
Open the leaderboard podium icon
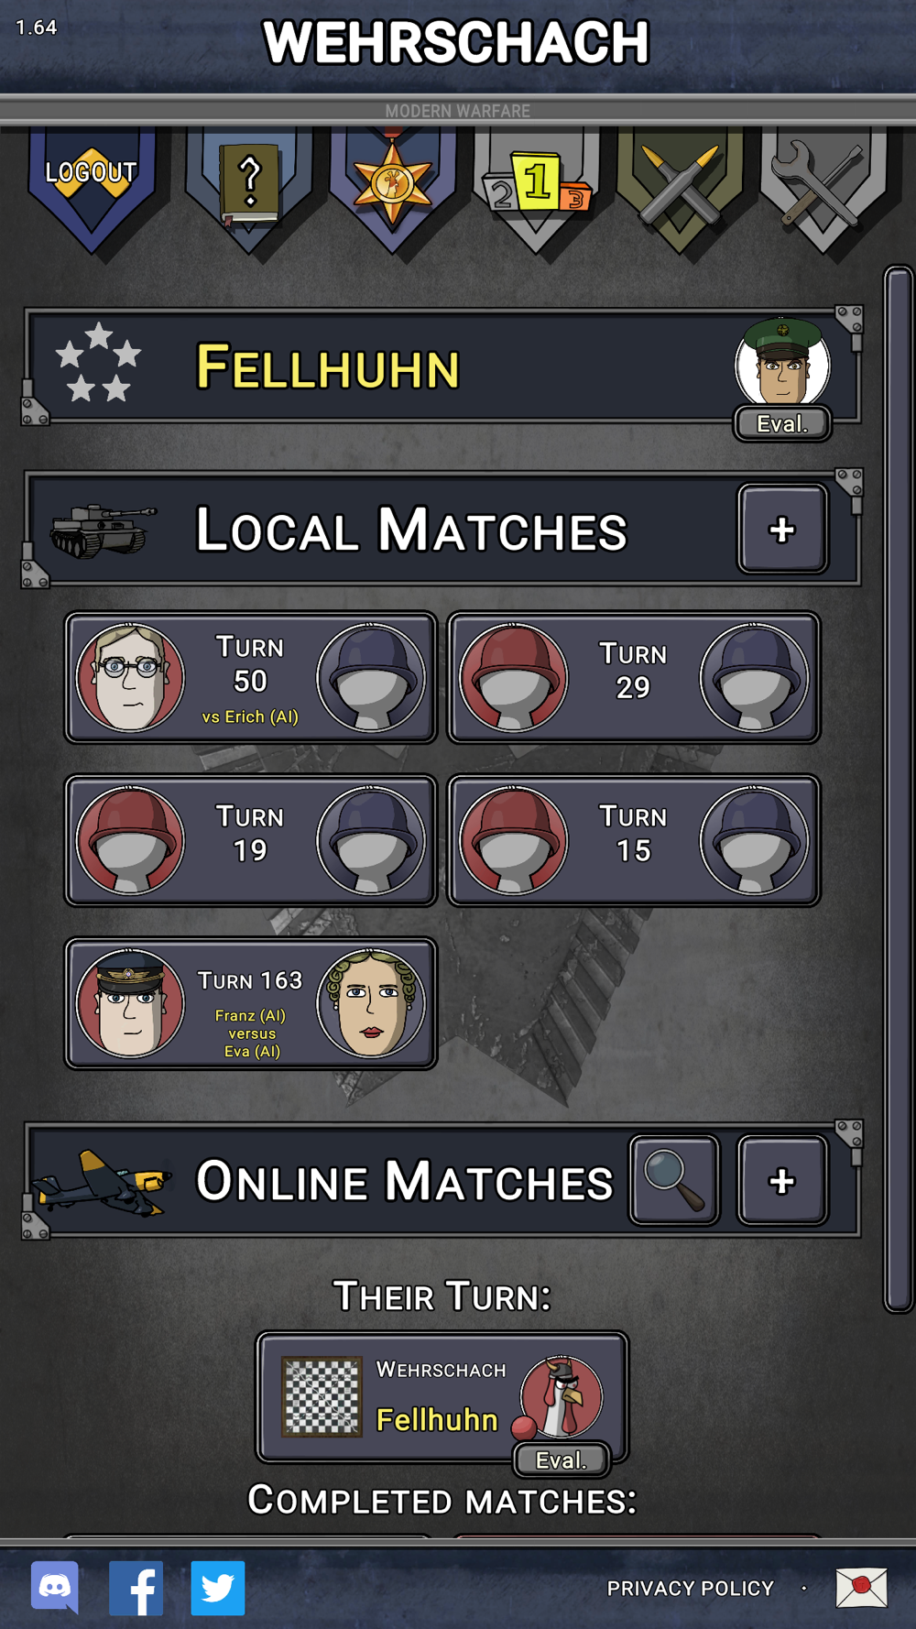click(536, 188)
